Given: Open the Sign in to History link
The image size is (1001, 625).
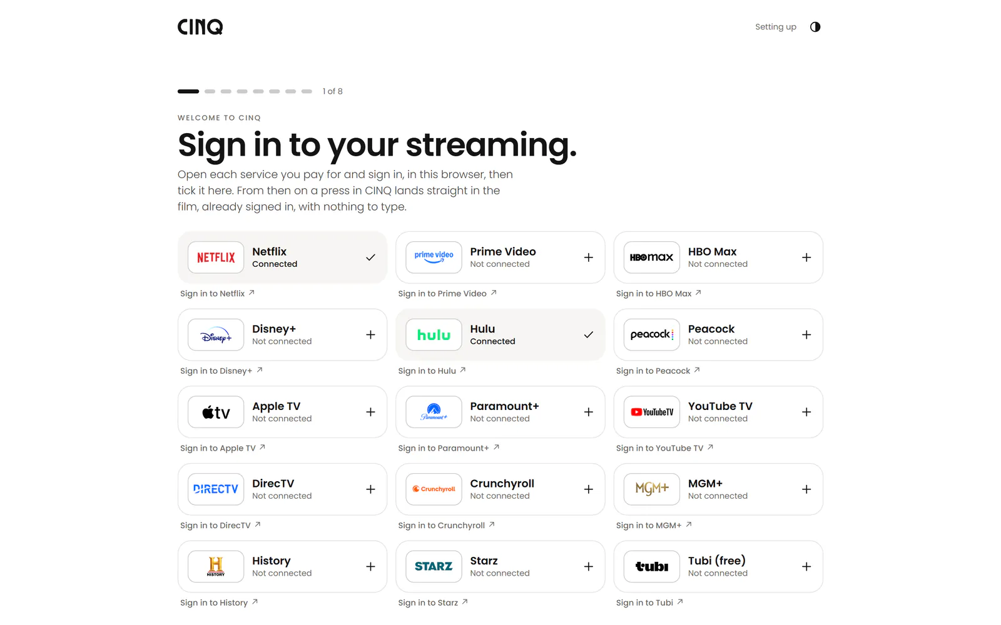Looking at the screenshot, I should (219, 602).
